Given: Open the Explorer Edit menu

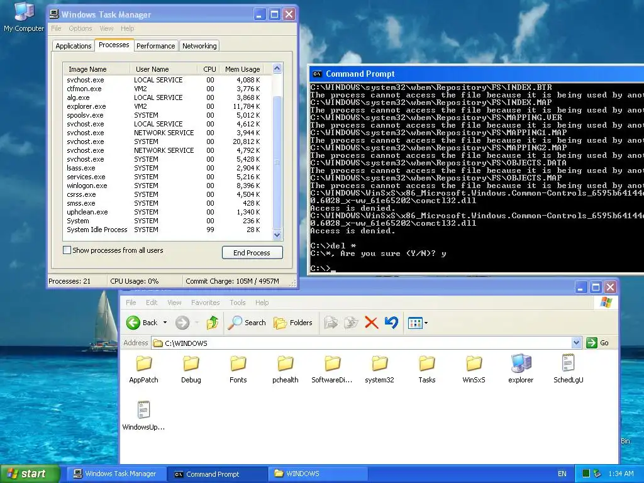Looking at the screenshot, I should tap(152, 303).
